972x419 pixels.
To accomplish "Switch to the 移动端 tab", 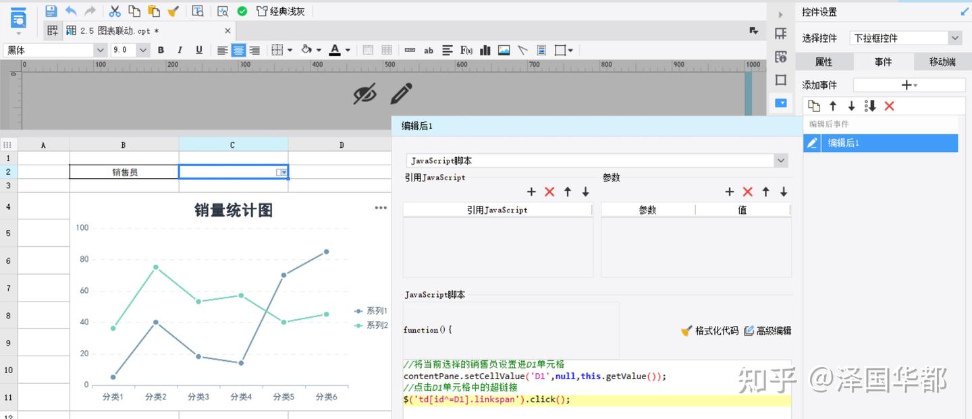I will pos(942,61).
